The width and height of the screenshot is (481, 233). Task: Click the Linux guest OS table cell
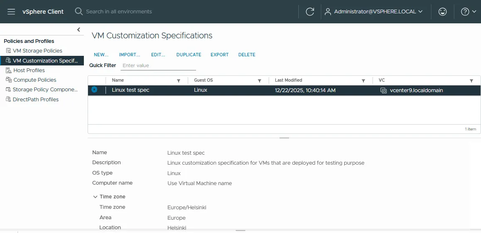(201, 90)
